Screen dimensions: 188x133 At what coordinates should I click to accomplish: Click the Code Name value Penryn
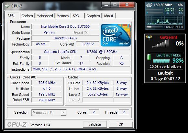pyautogui.click(x=49, y=32)
